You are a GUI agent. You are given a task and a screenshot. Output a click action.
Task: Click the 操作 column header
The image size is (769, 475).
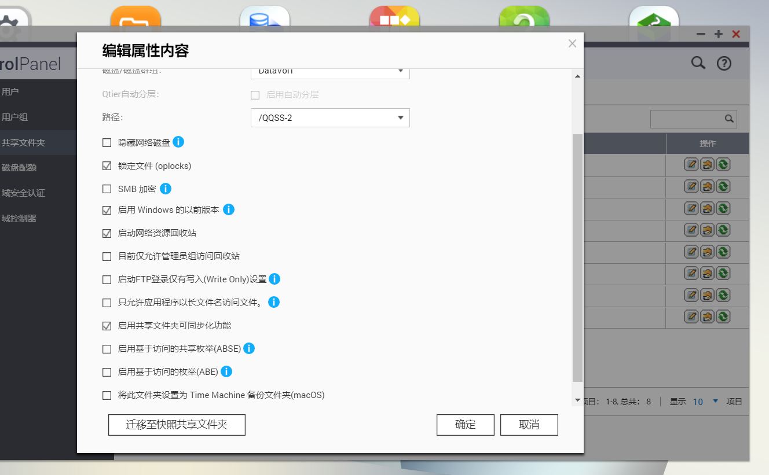[708, 143]
